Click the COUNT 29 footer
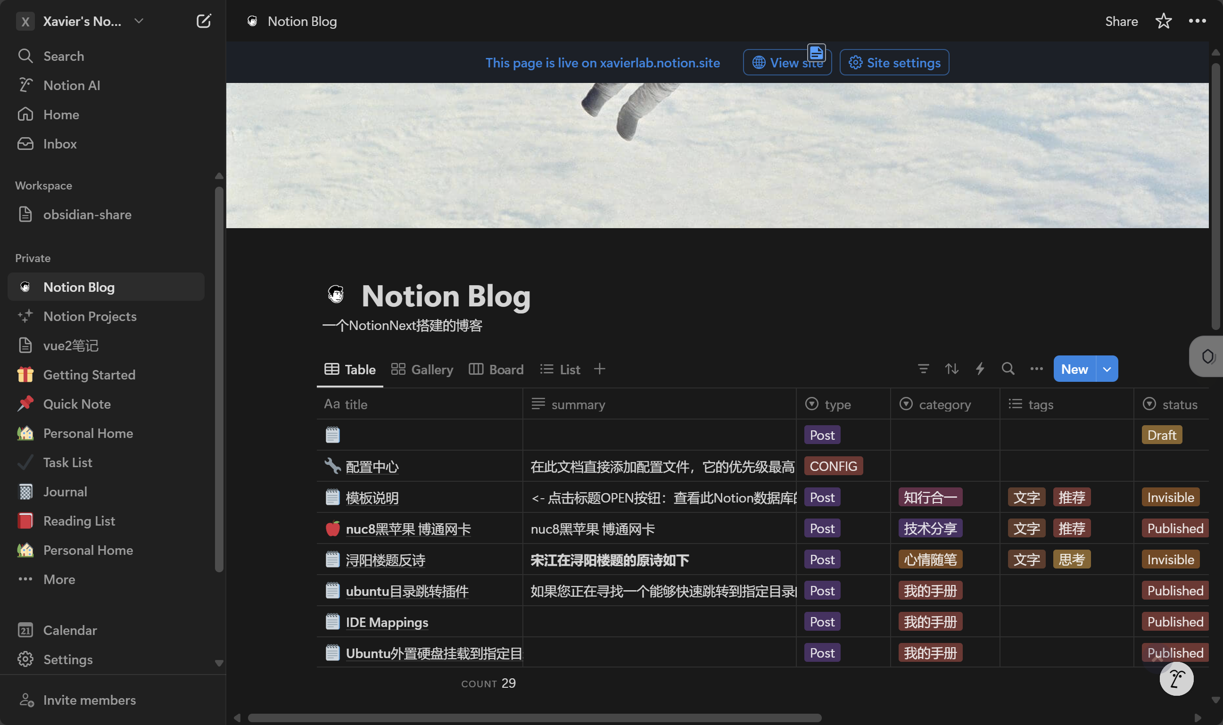The width and height of the screenshot is (1223, 725). coord(488,683)
